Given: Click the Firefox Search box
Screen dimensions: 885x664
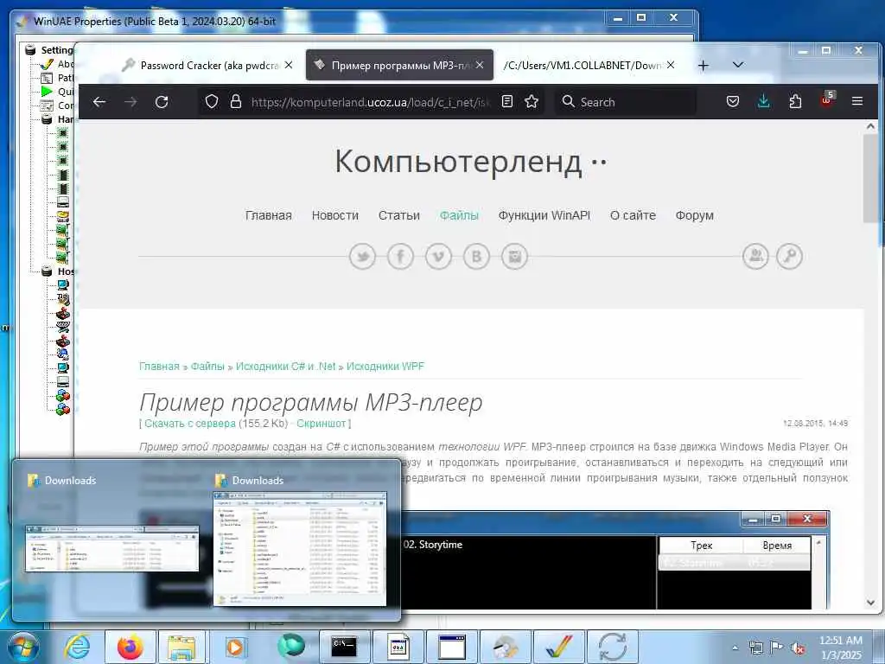Looking at the screenshot, I should (626, 102).
